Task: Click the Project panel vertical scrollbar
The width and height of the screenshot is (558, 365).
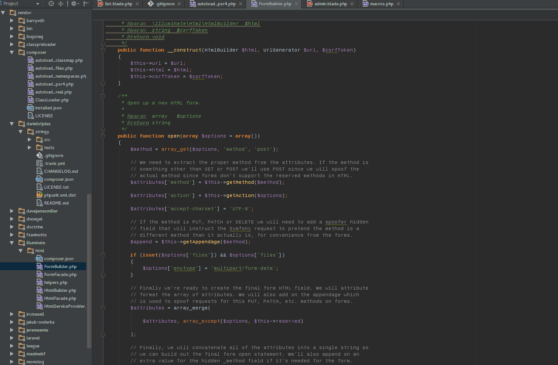Action: (x=89, y=269)
